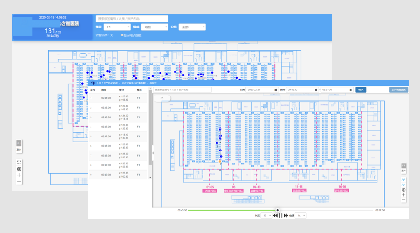Expand the playback speed 1x dropdown
The image size is (420, 233).
point(302,216)
